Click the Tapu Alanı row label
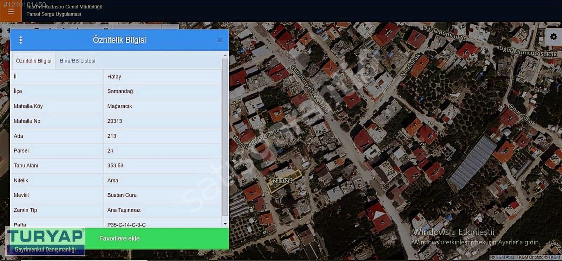Viewport: 562px width, 261px height. pos(26,166)
